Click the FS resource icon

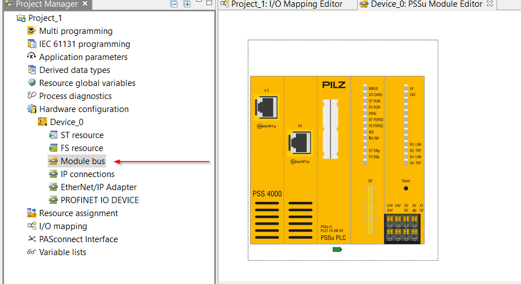pyautogui.click(x=53, y=148)
